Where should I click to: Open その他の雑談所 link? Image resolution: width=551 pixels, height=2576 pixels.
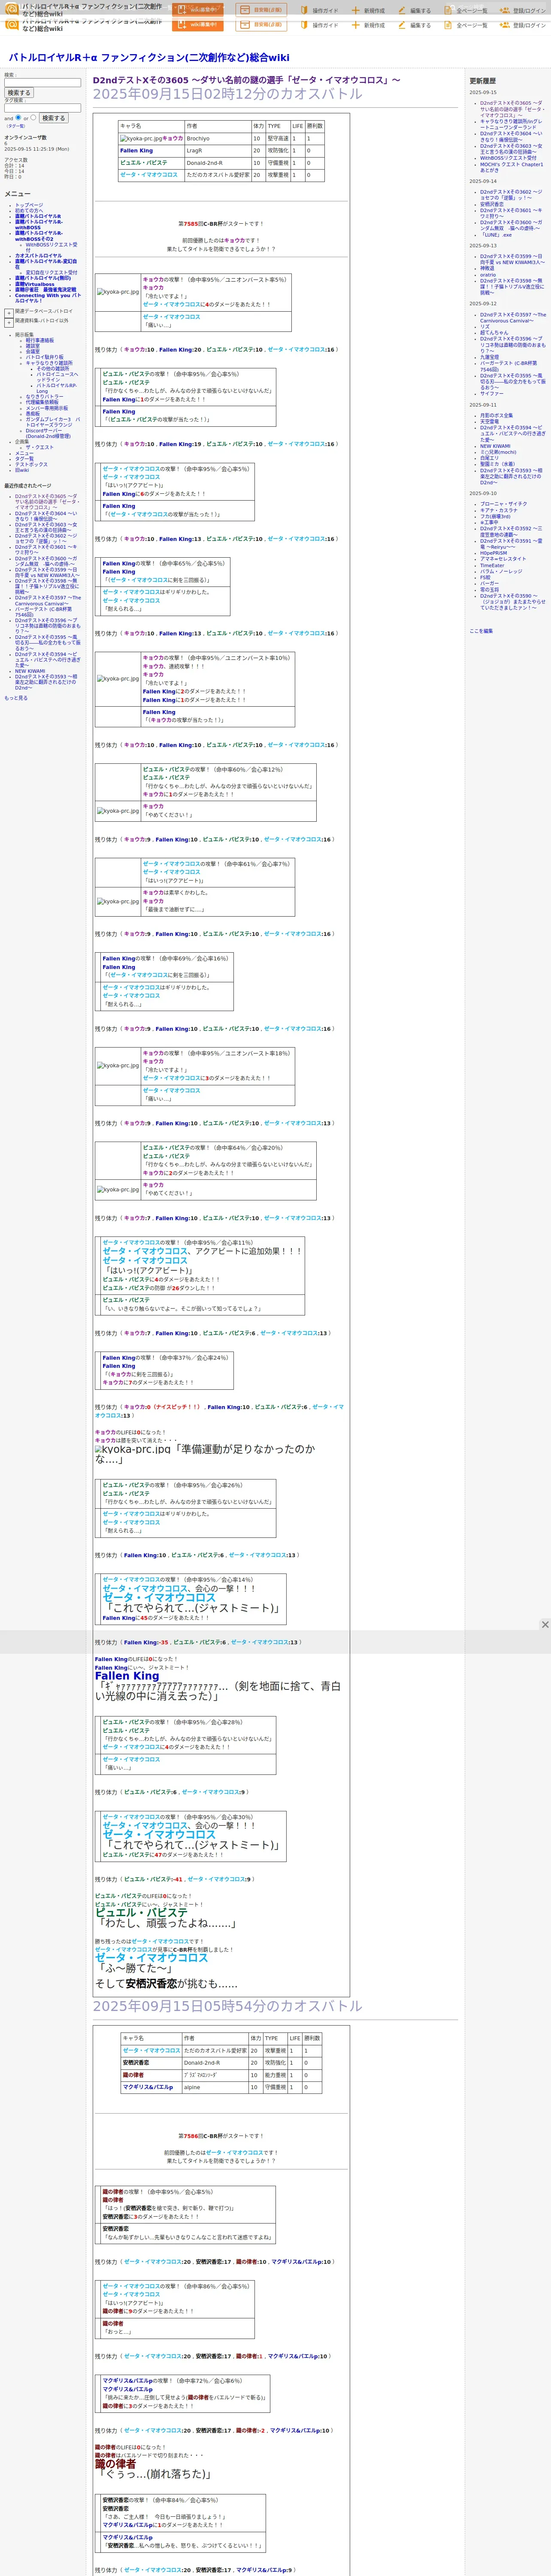pos(53,369)
